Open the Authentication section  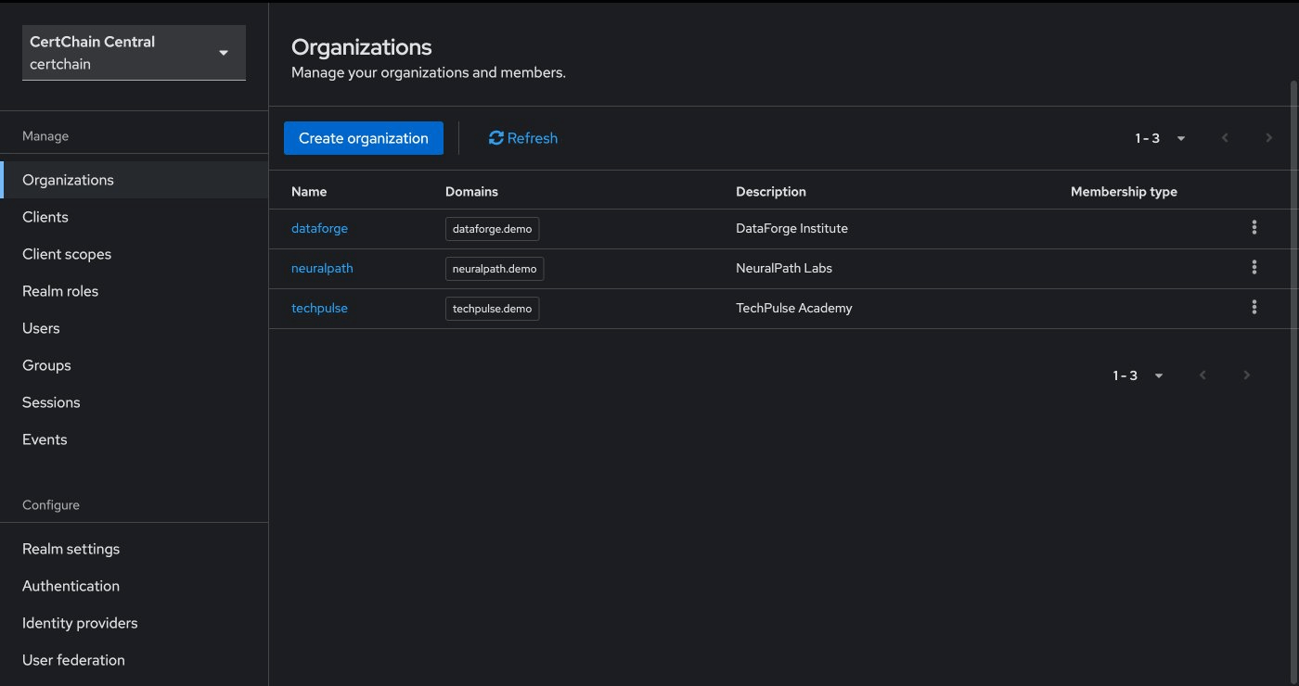click(x=71, y=585)
